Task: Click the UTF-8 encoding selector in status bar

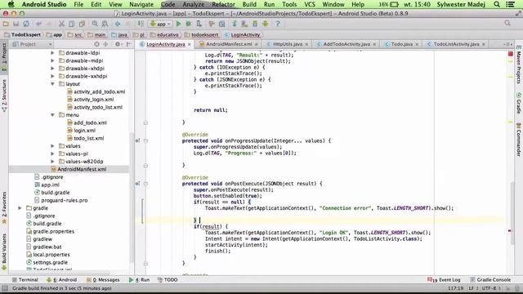Action: [491, 288]
